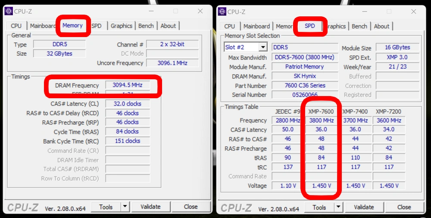Click Validate in the right CPU-Z window
The height and width of the screenshot is (218, 431).
tap(364, 207)
